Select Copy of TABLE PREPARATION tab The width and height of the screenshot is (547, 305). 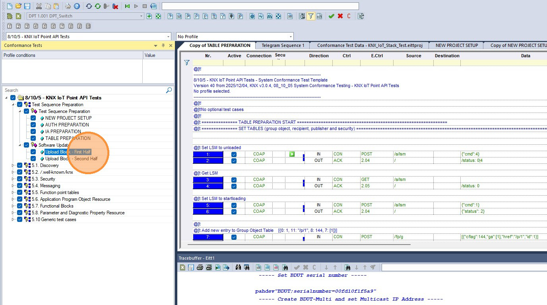pos(220,45)
